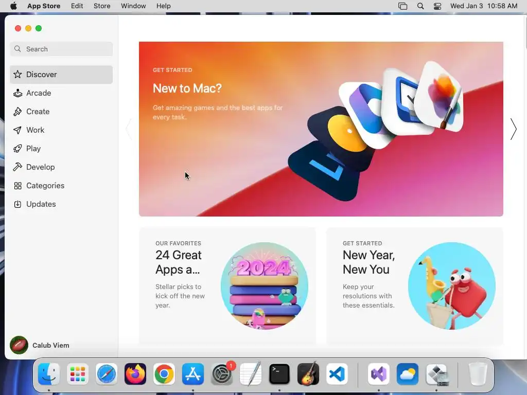The width and height of the screenshot is (527, 395).
Task: Click the Stage Manager windows icon in menu bar
Action: (x=402, y=6)
